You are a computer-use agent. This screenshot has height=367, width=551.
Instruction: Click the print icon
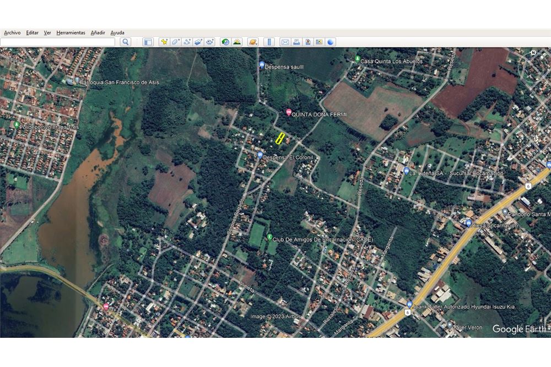pyautogui.click(x=296, y=42)
